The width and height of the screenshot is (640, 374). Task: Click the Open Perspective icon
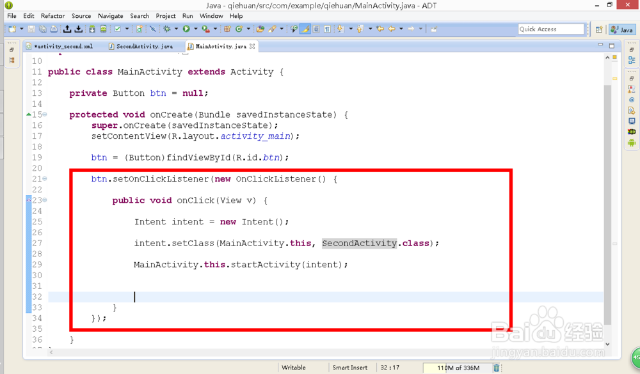pyautogui.click(x=599, y=29)
